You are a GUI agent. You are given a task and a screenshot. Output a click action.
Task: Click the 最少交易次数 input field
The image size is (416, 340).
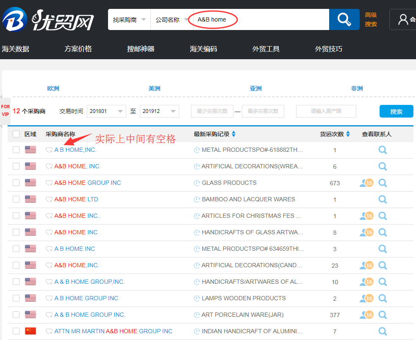click(212, 111)
